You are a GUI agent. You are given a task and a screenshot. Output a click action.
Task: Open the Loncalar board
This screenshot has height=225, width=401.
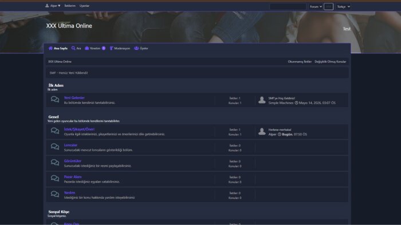pos(70,145)
